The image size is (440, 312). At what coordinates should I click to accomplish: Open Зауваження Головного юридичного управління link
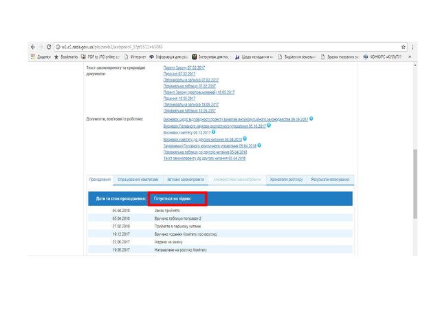click(x=210, y=146)
